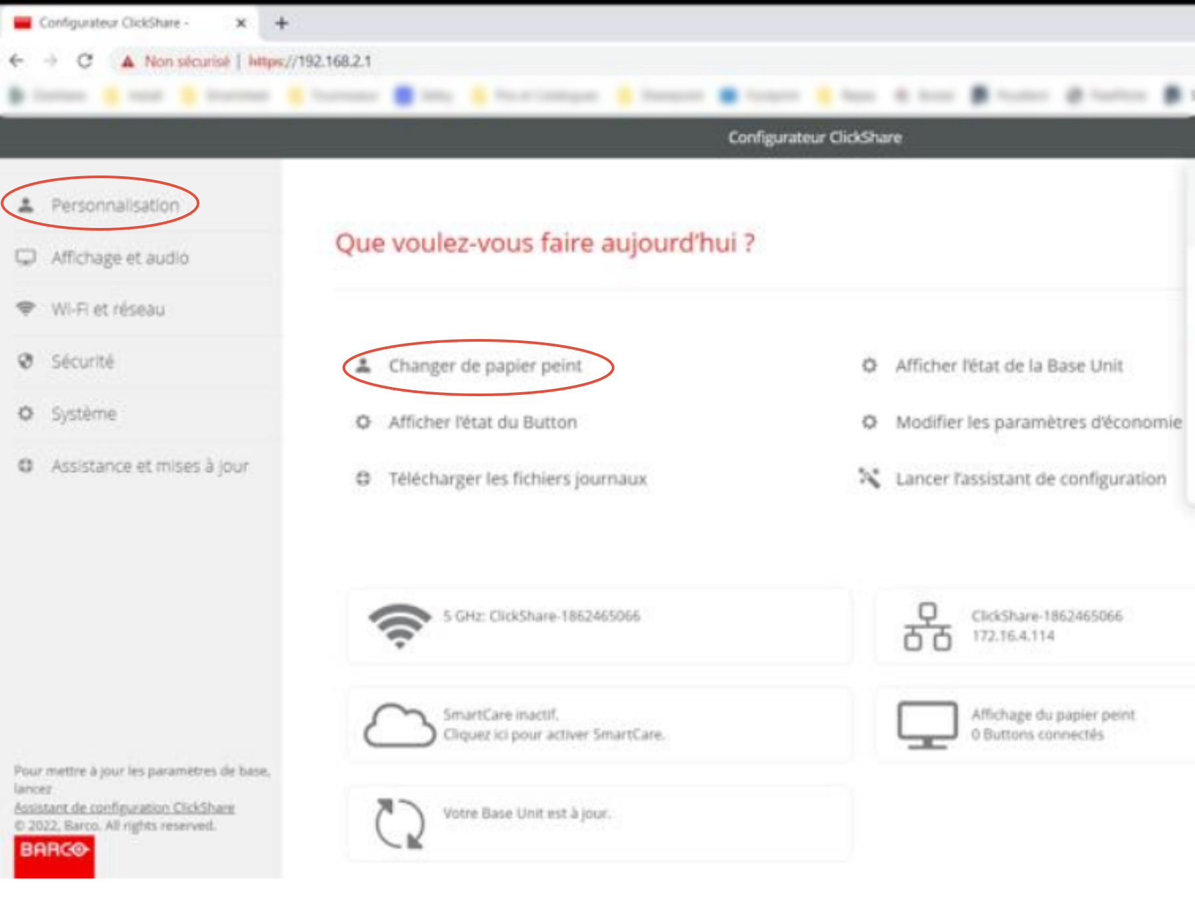
Task: Click the lifebuoy icon beside Assistance
Action: 25,465
